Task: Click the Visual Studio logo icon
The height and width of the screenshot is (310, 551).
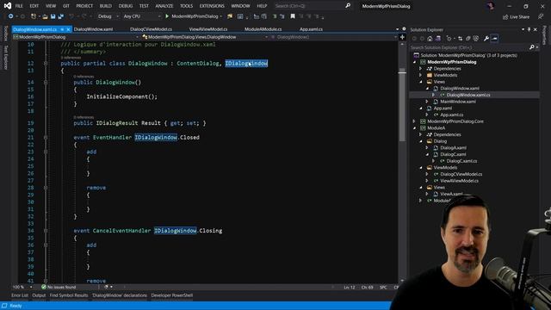Action: click(x=7, y=6)
